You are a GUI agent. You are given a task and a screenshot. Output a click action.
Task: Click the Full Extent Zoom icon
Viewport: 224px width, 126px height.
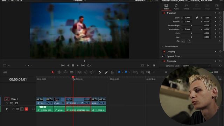(135, 72)
